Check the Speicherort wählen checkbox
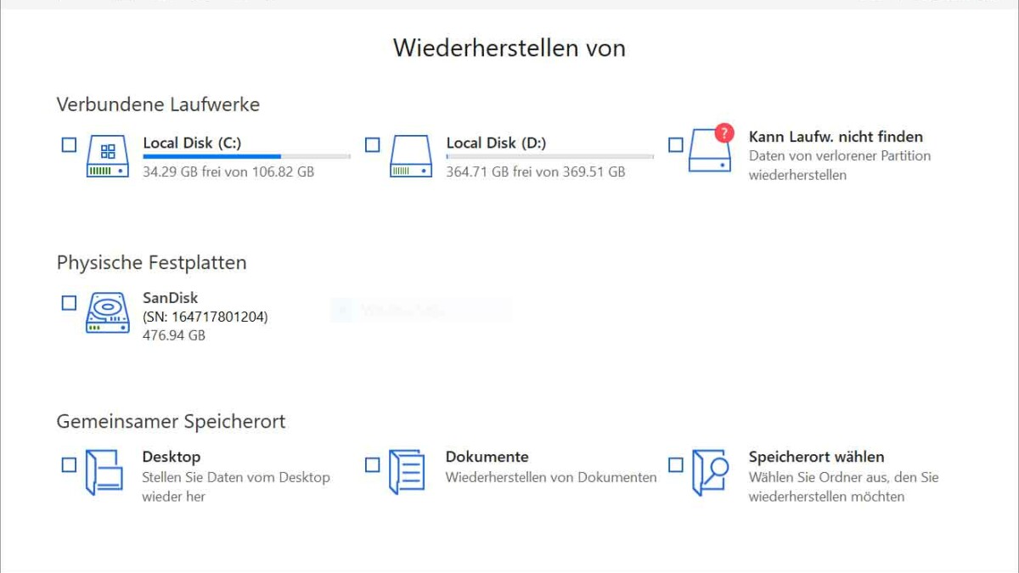The height and width of the screenshot is (573, 1019). tap(676, 464)
